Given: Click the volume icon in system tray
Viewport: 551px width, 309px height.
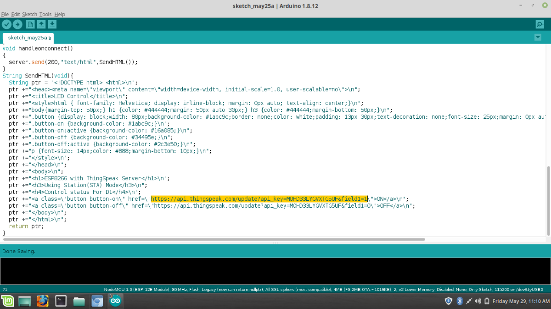Looking at the screenshot, I should click(478, 301).
